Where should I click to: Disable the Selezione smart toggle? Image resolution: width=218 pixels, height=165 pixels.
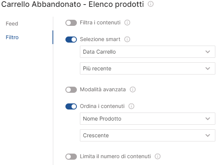tap(71, 40)
